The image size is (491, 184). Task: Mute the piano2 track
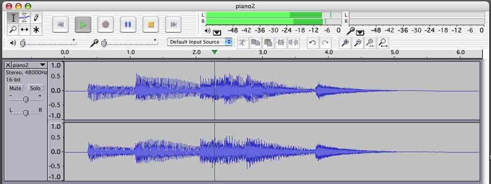pos(15,88)
